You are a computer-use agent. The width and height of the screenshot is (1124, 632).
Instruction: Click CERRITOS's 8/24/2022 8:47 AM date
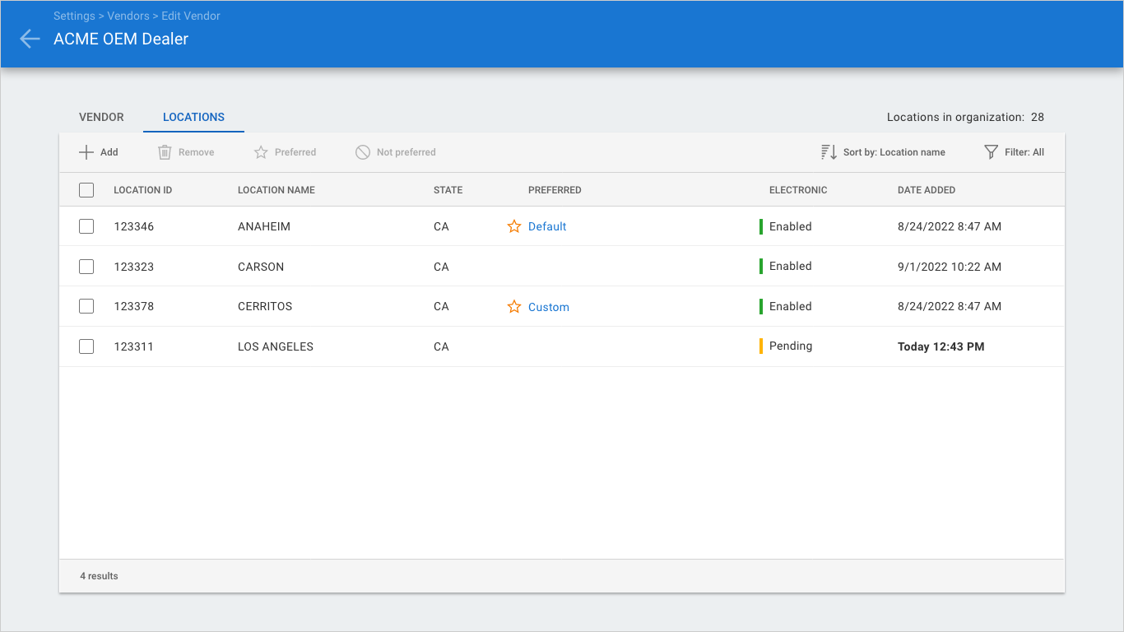pyautogui.click(x=950, y=306)
